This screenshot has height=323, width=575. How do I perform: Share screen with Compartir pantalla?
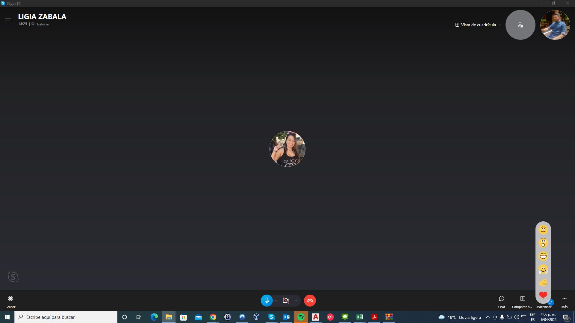pos(522,301)
